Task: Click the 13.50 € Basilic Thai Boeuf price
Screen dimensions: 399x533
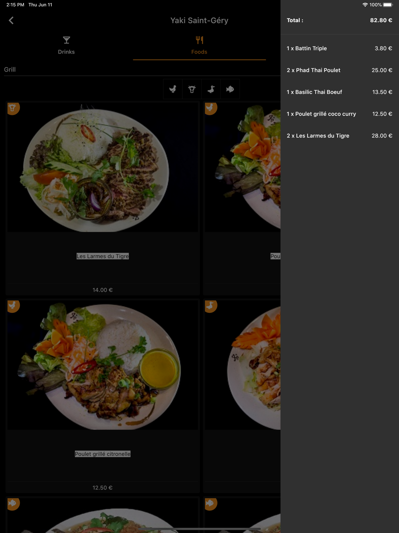Action: 382,92
